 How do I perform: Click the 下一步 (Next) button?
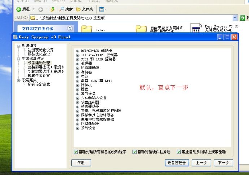[x=224, y=163]
